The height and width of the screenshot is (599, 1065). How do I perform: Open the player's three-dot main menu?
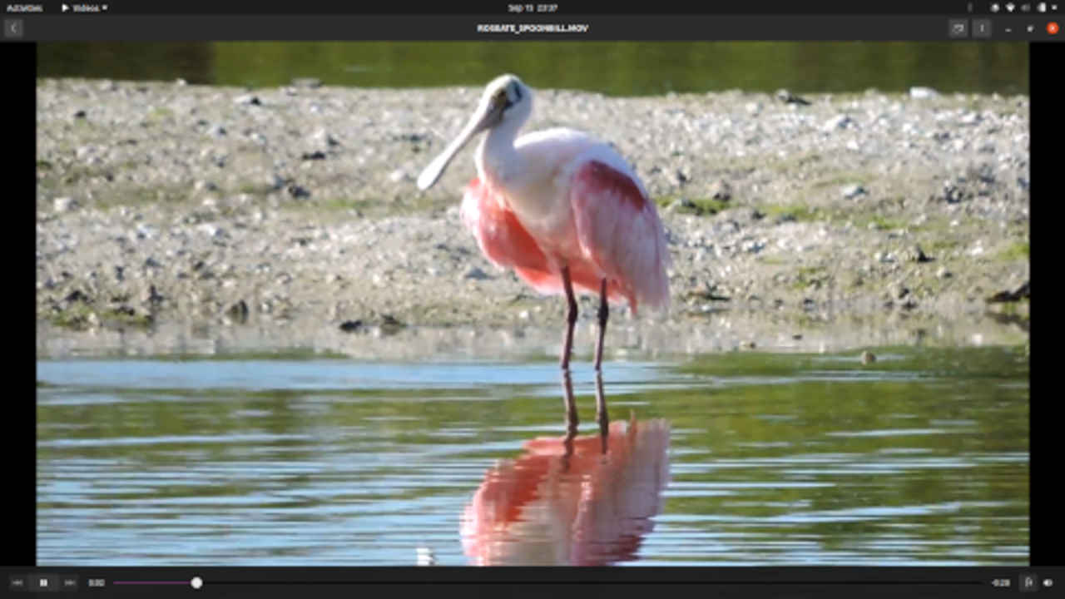982,28
